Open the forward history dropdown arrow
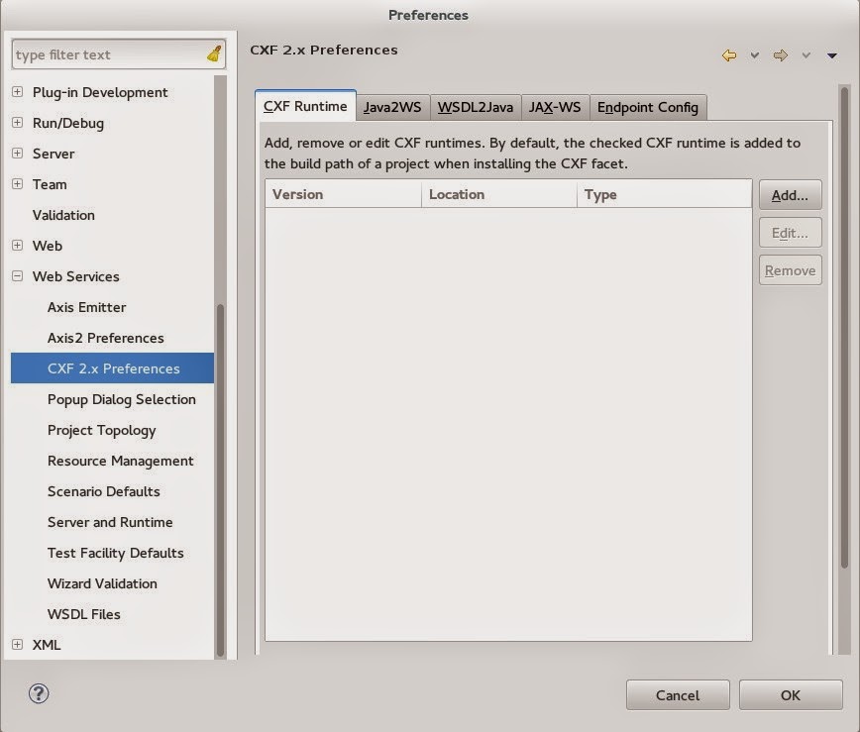 tap(806, 55)
